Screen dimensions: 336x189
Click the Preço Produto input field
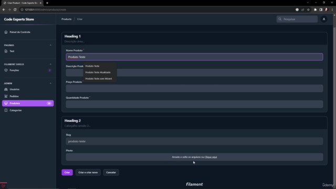click(x=194, y=88)
